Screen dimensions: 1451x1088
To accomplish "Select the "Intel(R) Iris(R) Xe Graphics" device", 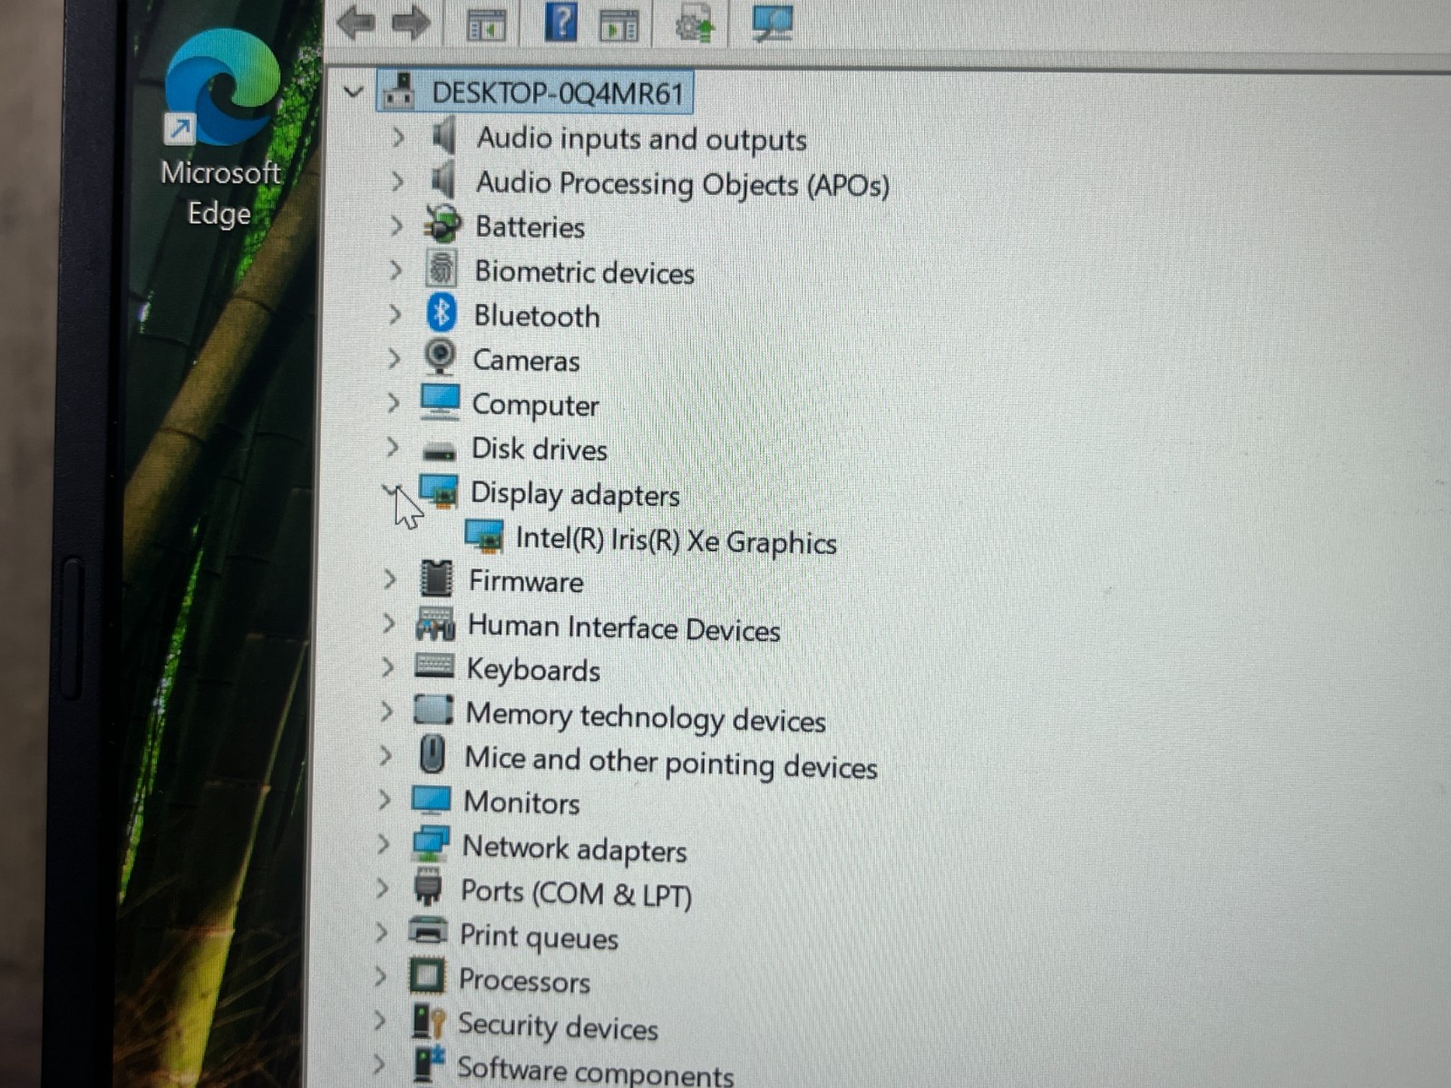I will (x=677, y=540).
